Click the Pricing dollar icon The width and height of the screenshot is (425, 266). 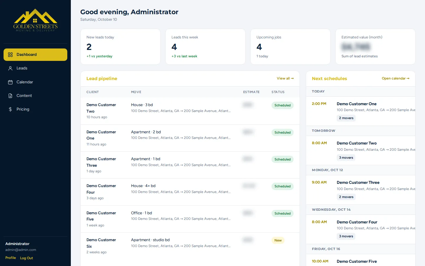(x=10, y=109)
